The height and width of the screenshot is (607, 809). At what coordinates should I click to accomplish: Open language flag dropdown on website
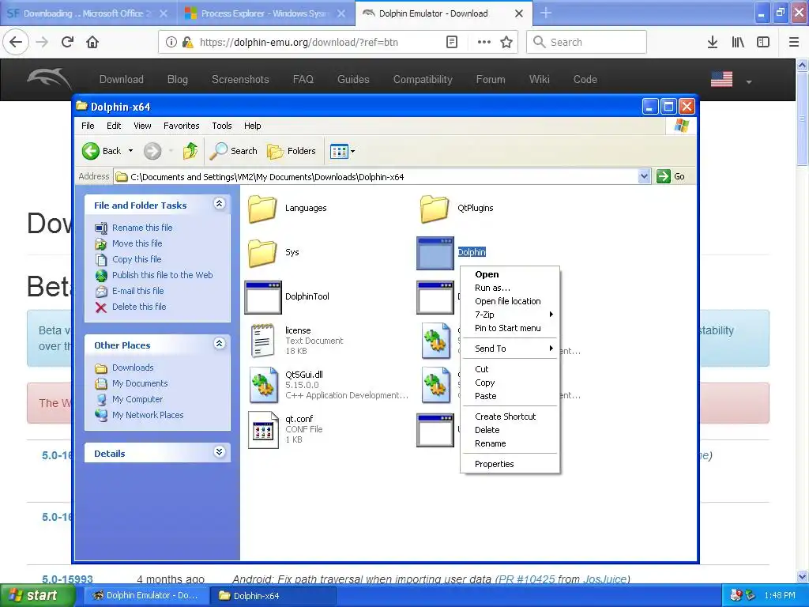[749, 81]
